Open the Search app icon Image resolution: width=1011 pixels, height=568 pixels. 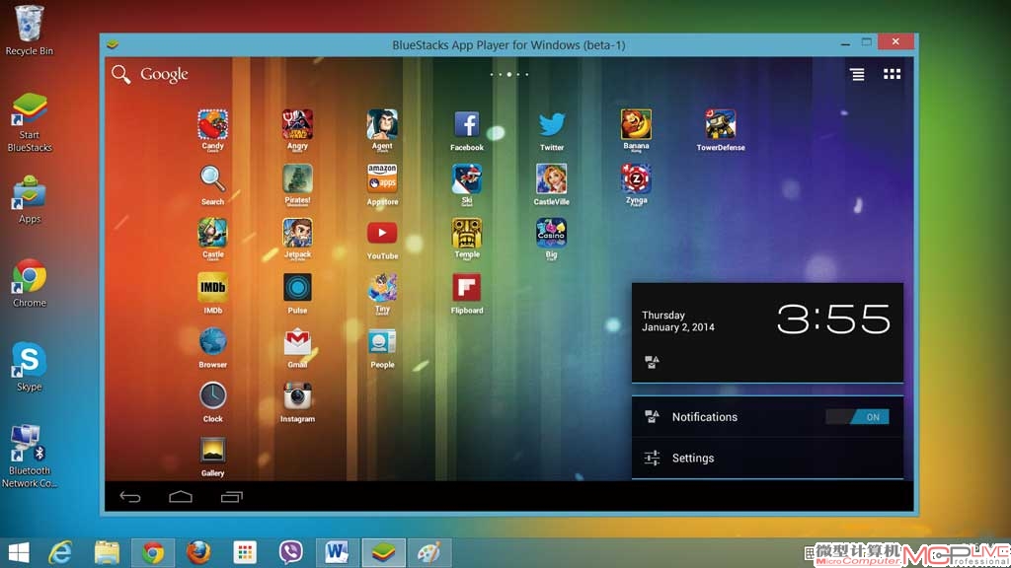point(213,179)
